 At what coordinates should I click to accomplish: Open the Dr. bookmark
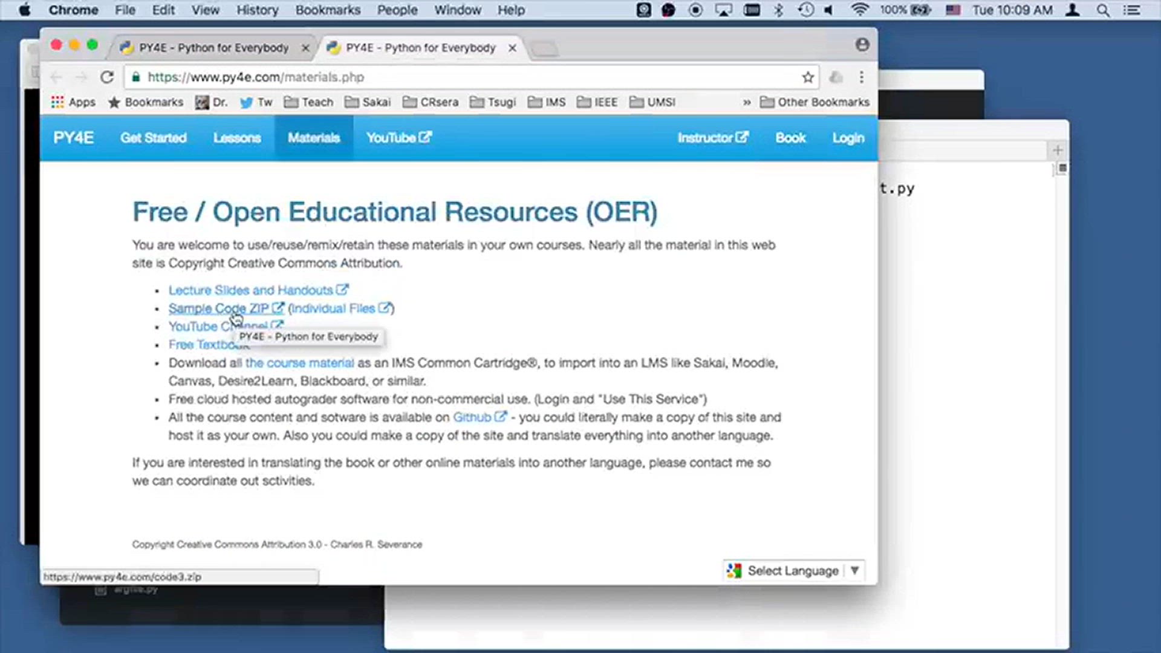click(x=211, y=102)
